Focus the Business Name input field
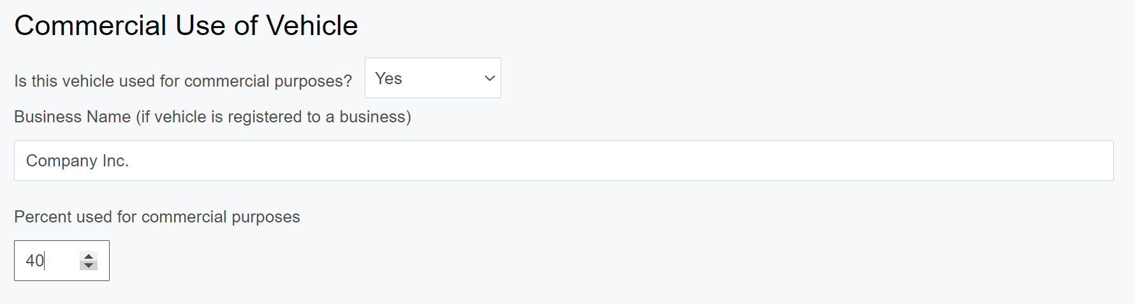 pyautogui.click(x=564, y=161)
